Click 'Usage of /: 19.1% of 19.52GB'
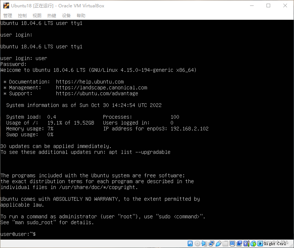This screenshot has height=248, width=294. click(x=50, y=123)
